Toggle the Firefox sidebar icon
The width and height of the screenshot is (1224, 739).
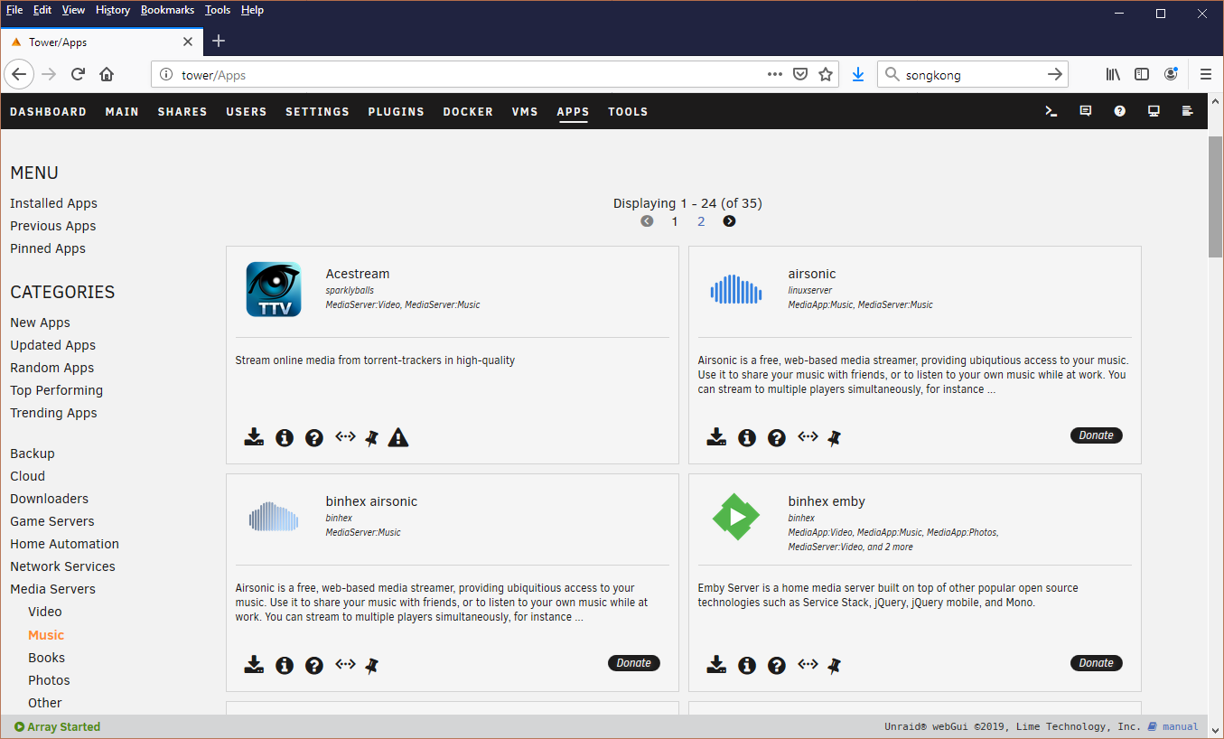coord(1142,75)
